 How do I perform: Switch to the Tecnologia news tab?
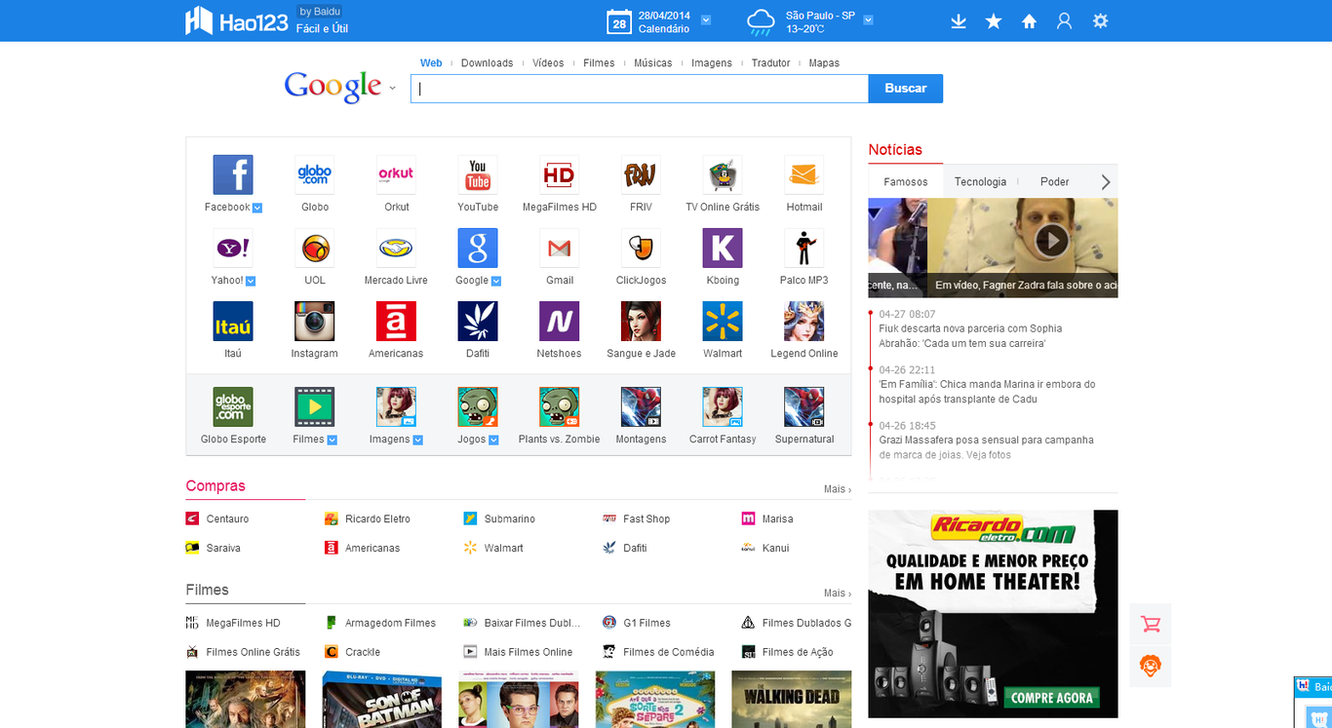pyautogui.click(x=980, y=181)
